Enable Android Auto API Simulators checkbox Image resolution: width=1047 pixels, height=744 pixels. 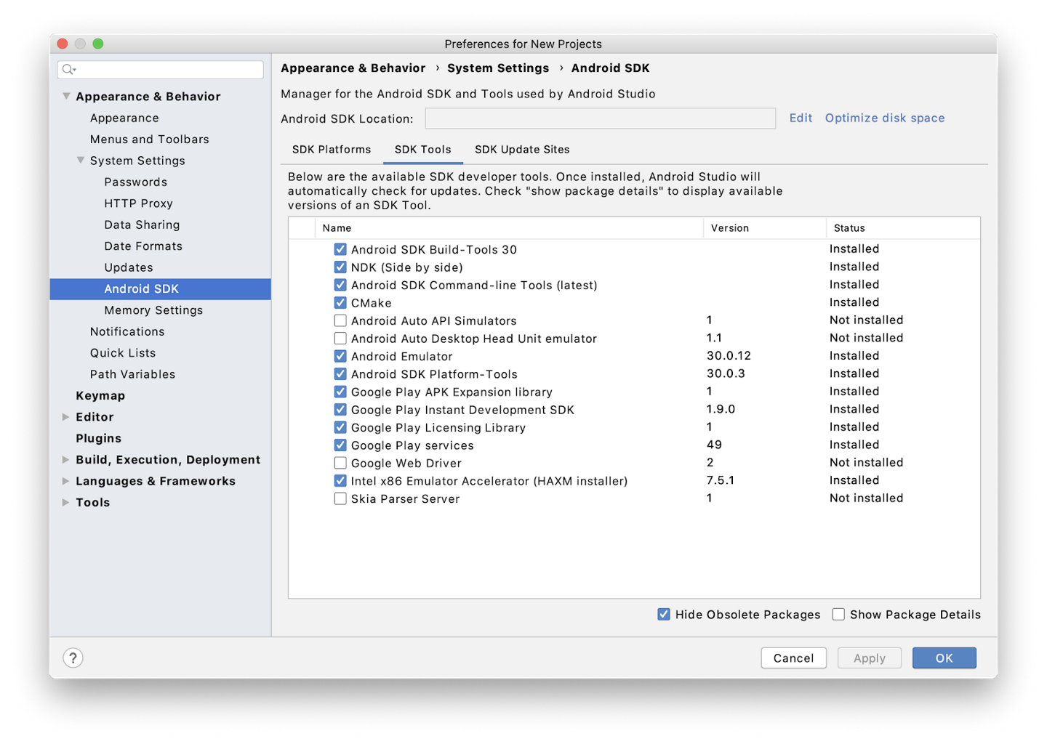[x=340, y=320]
